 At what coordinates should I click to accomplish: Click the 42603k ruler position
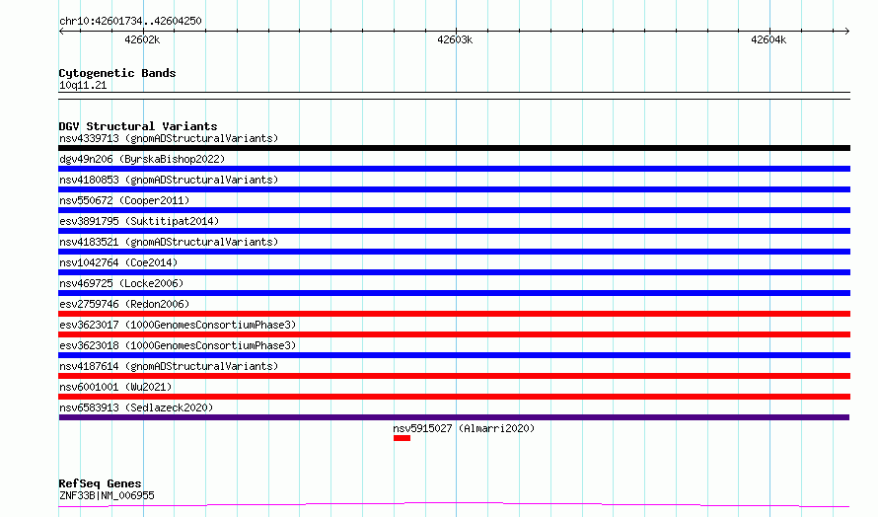point(455,39)
